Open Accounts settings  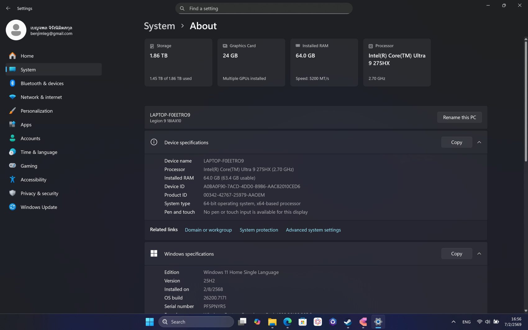(53, 138)
